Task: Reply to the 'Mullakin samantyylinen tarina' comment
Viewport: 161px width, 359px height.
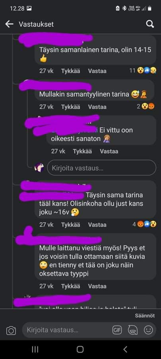Action: [97, 107]
